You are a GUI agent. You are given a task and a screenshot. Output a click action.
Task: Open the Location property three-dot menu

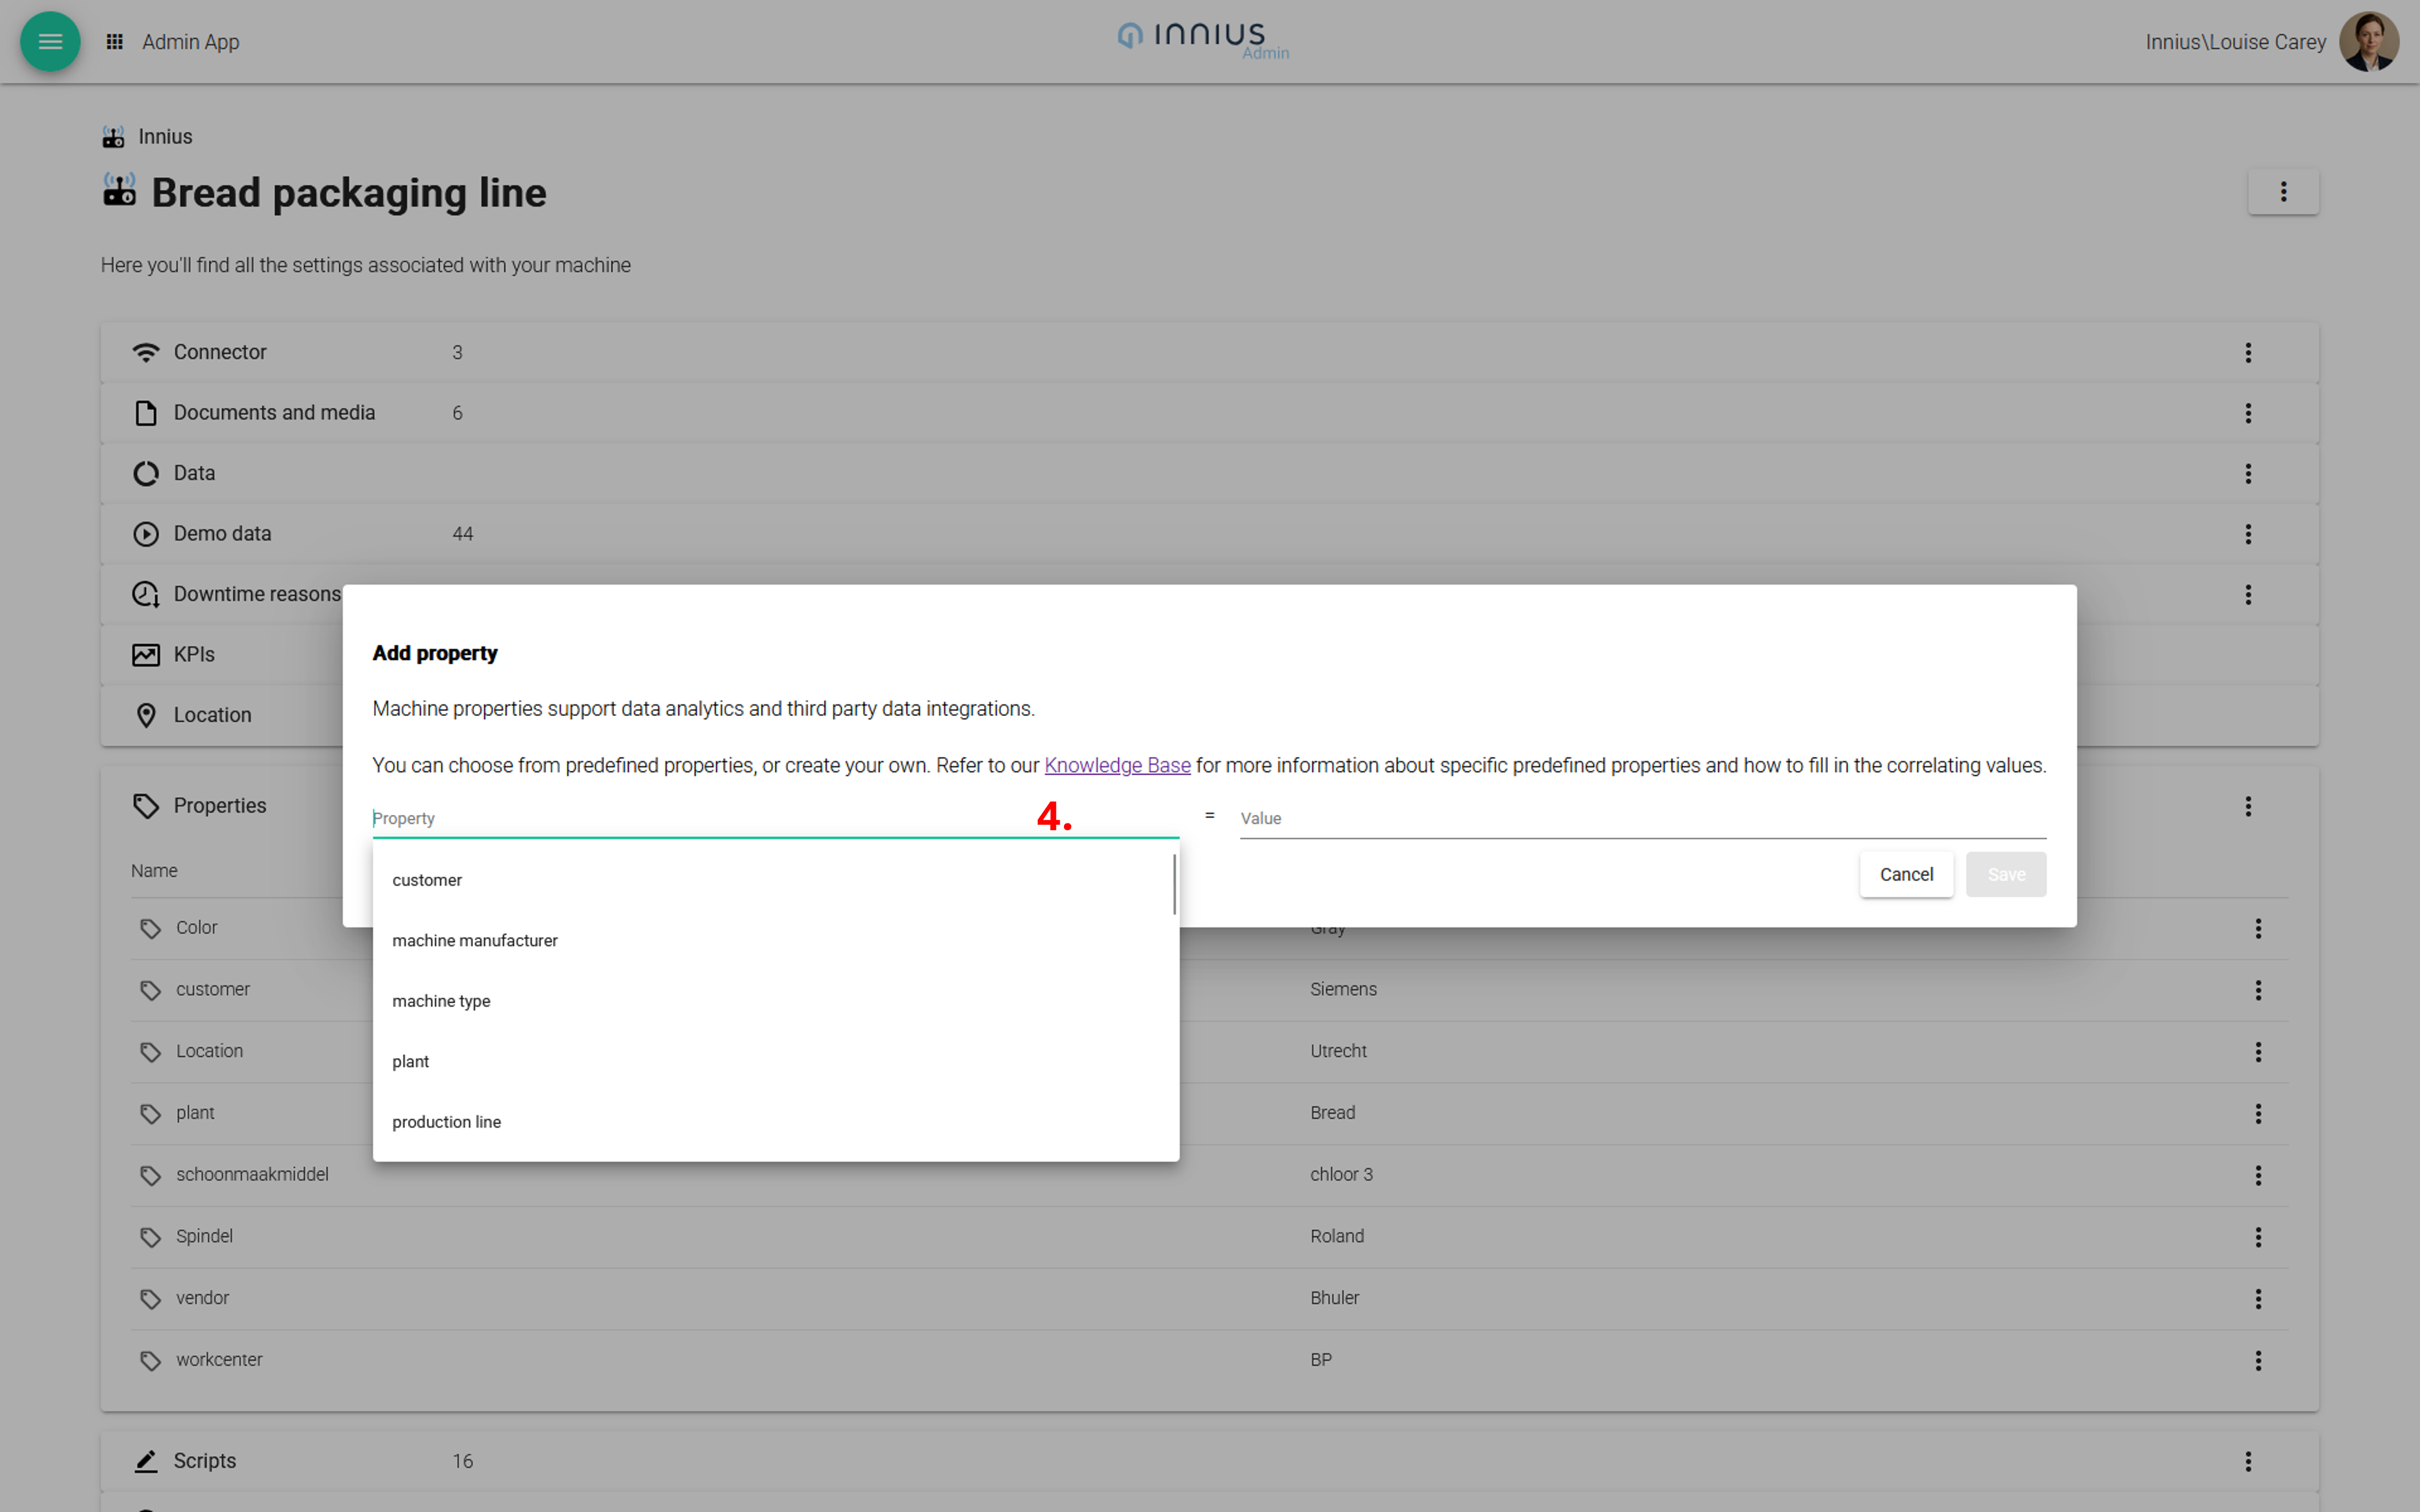(2257, 1051)
